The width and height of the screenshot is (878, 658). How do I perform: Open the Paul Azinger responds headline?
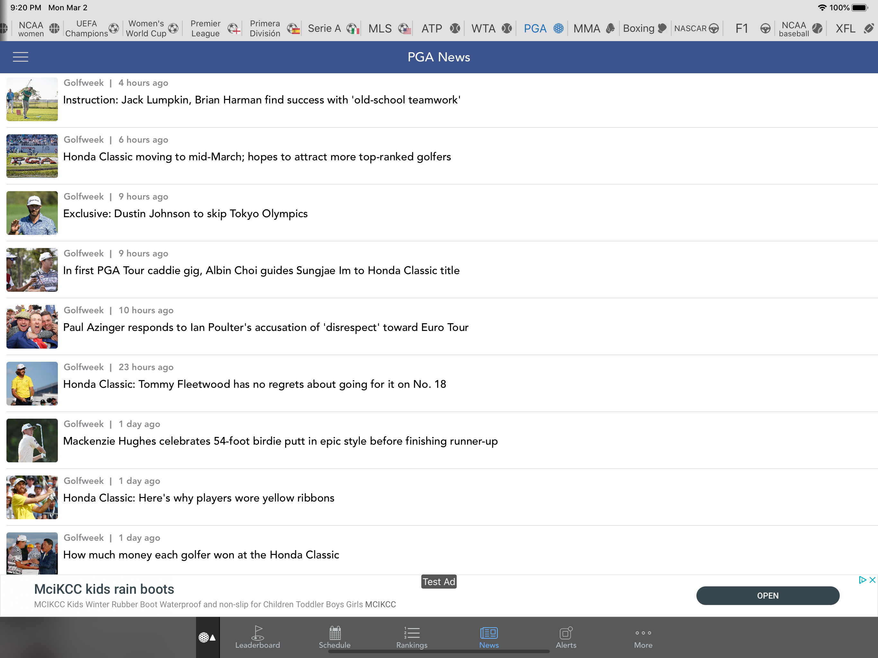pyautogui.click(x=265, y=327)
